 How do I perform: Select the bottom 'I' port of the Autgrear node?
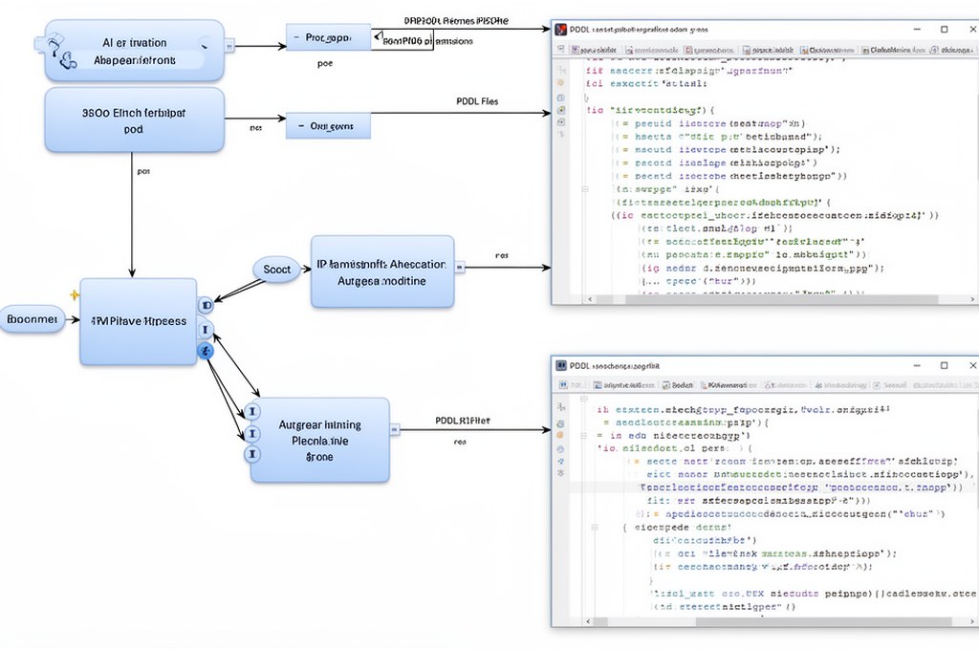[x=251, y=454]
